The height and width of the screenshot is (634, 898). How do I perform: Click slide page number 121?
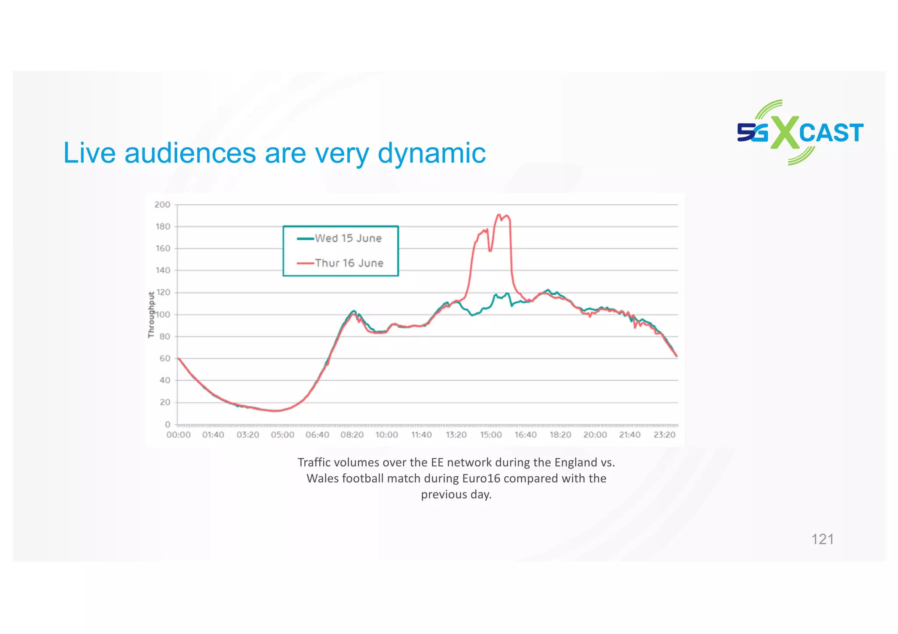[822, 539]
